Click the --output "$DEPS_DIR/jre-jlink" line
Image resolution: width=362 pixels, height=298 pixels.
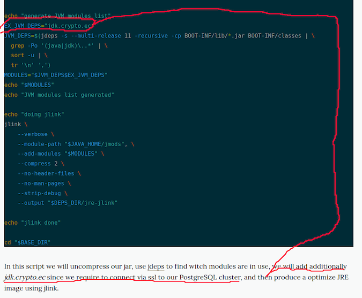[68, 203]
